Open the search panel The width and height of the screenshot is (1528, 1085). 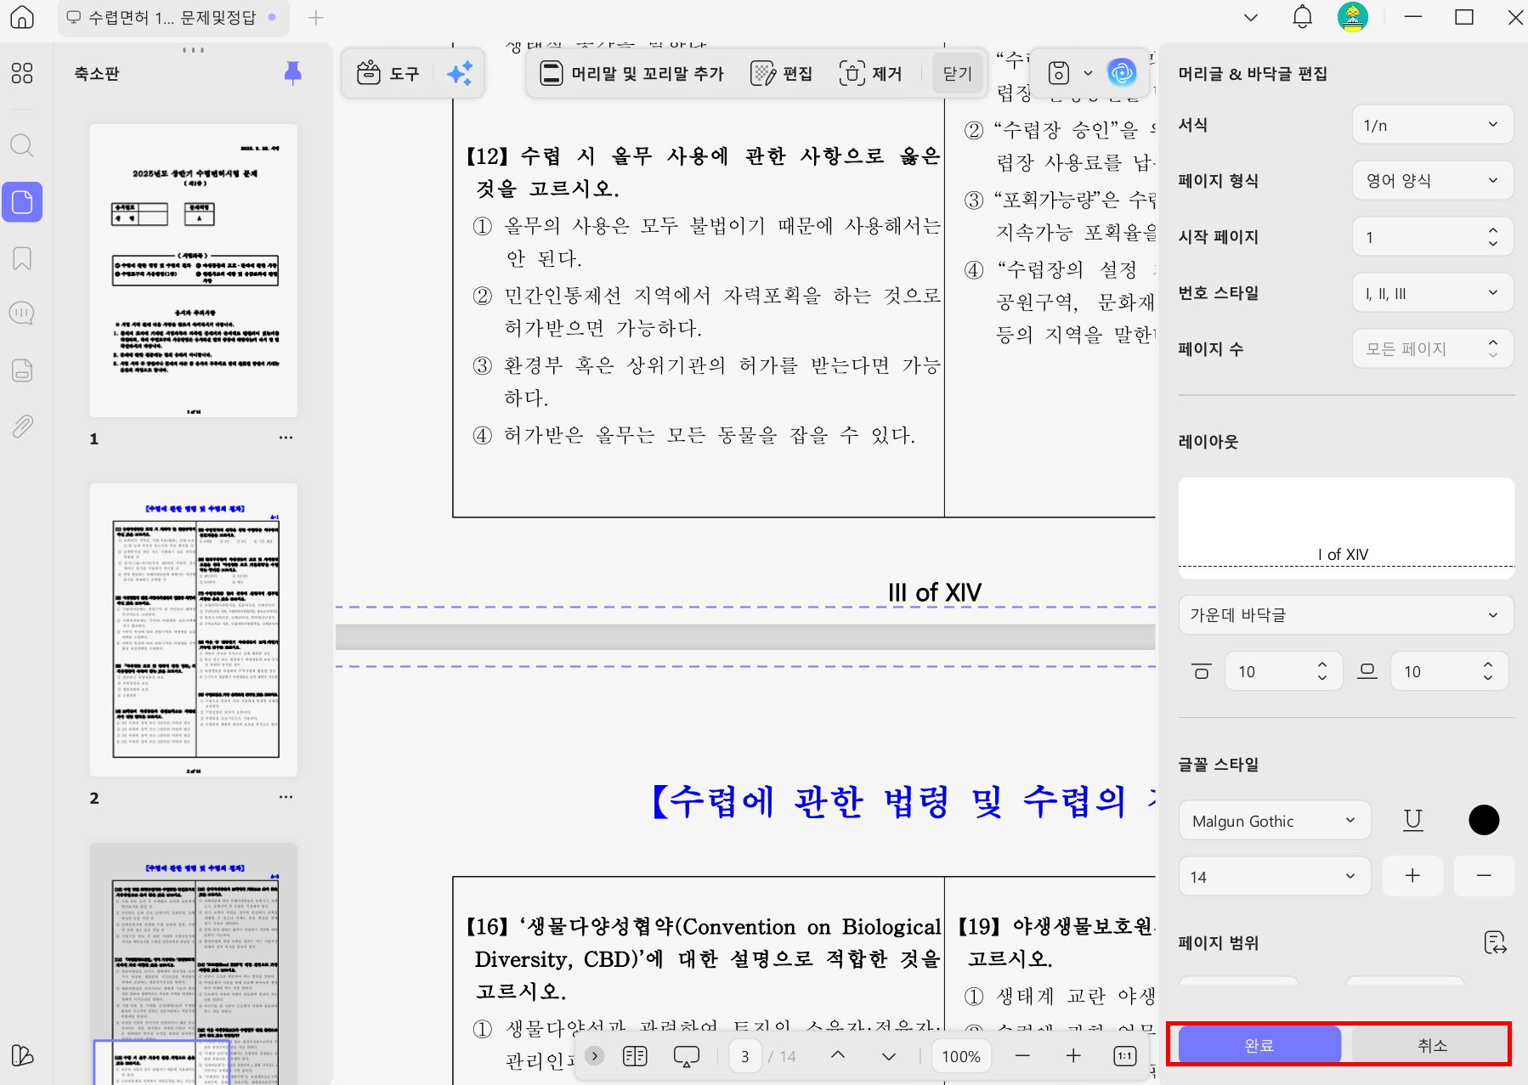tap(22, 145)
